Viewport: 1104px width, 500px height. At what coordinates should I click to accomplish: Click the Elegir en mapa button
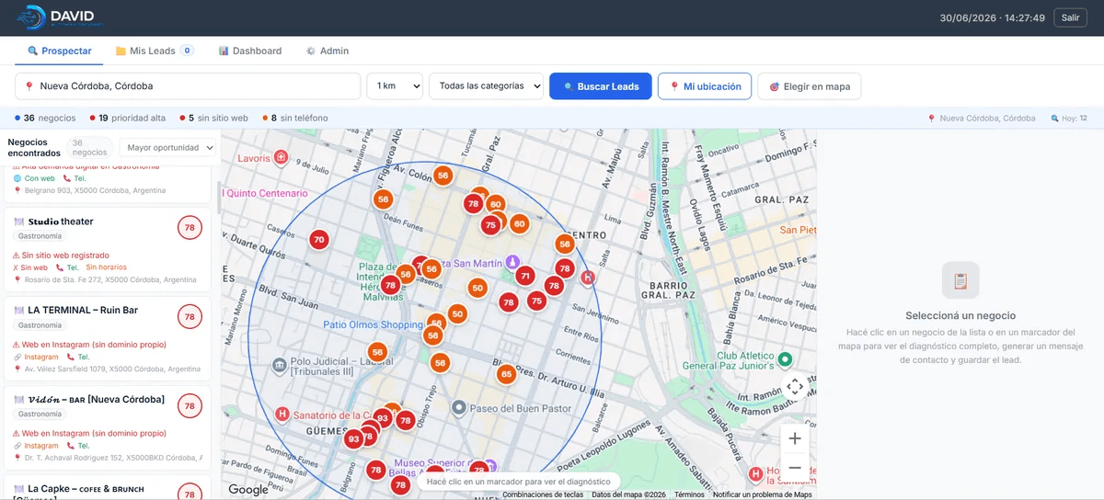tap(810, 86)
